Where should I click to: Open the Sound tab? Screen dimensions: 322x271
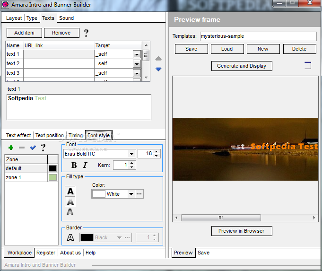click(x=66, y=18)
